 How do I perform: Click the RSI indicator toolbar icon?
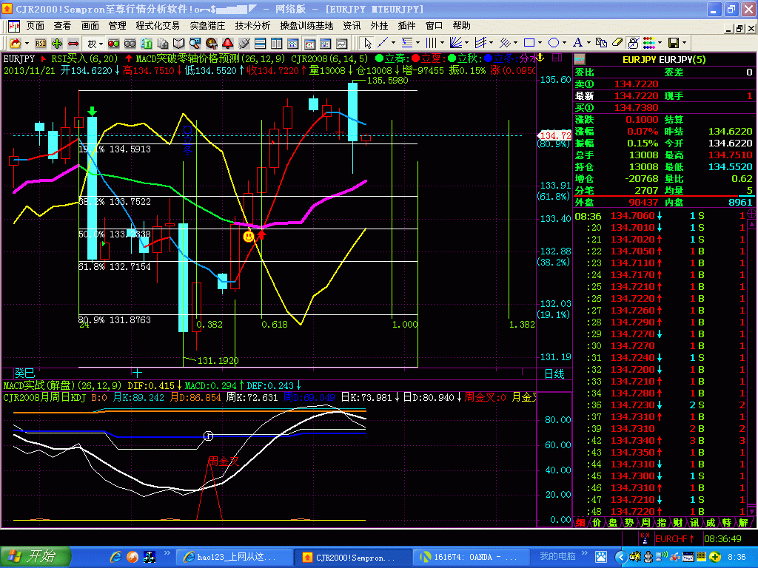[x=41, y=44]
